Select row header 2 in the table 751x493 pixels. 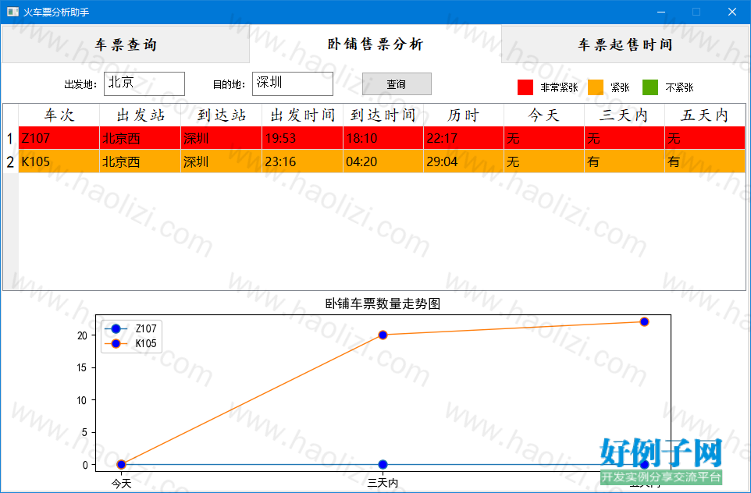click(10, 161)
